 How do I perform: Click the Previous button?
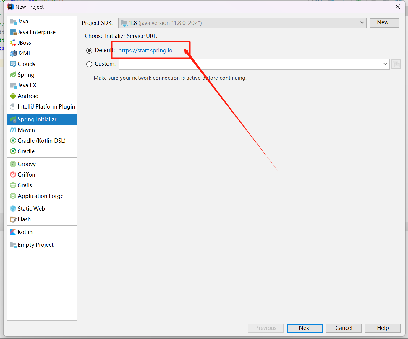click(x=266, y=328)
